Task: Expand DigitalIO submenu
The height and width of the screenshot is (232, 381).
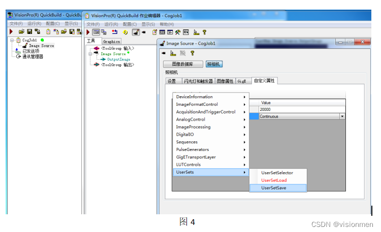Action: coord(211,134)
